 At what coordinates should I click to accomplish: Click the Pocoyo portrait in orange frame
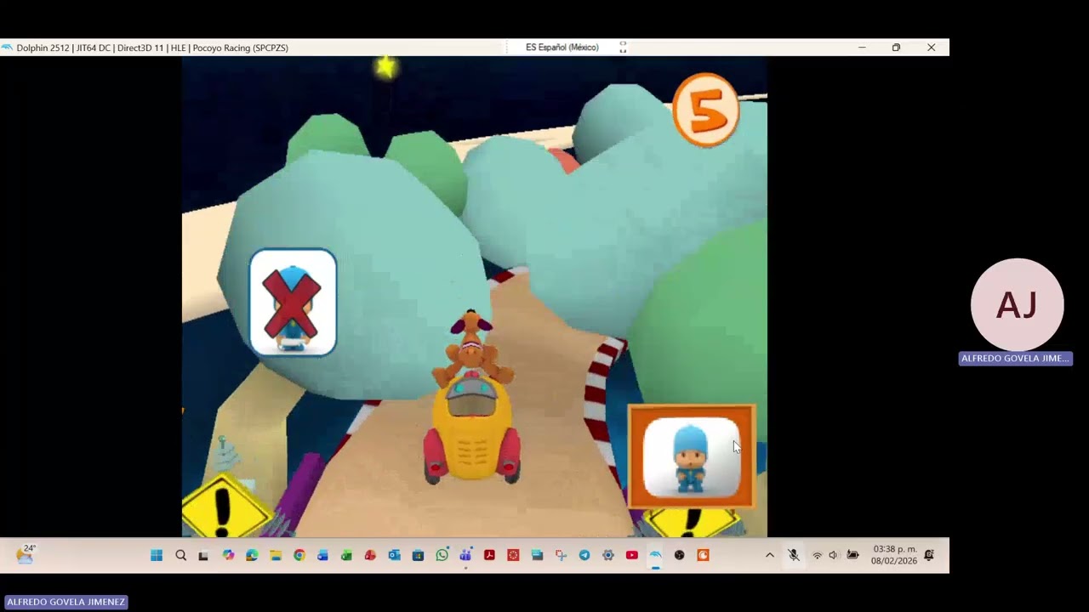pyautogui.click(x=692, y=457)
